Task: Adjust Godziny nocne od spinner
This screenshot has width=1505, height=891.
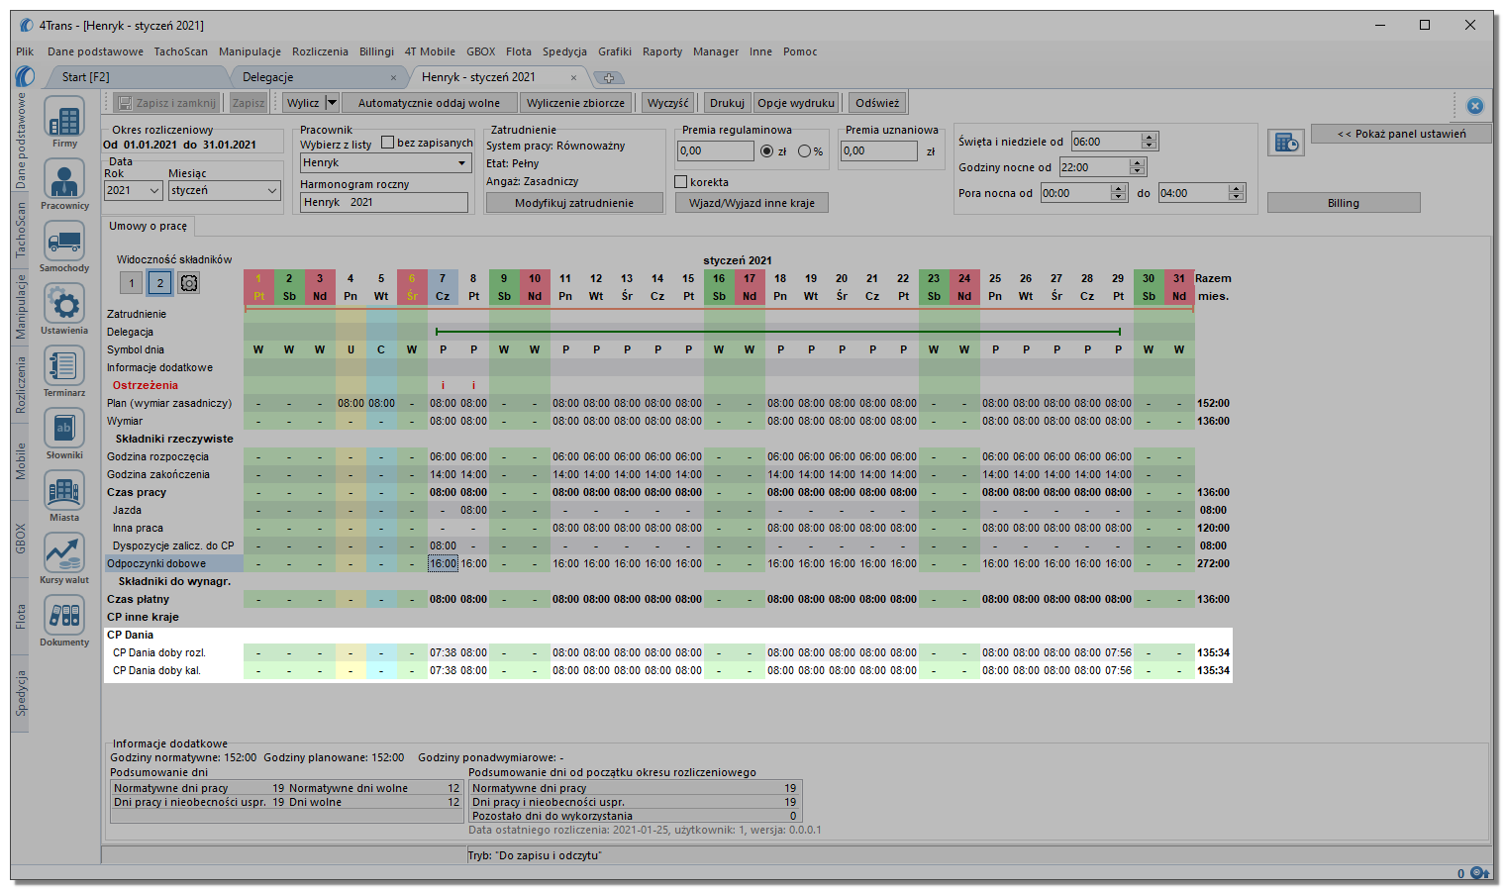Action: click(x=1138, y=167)
